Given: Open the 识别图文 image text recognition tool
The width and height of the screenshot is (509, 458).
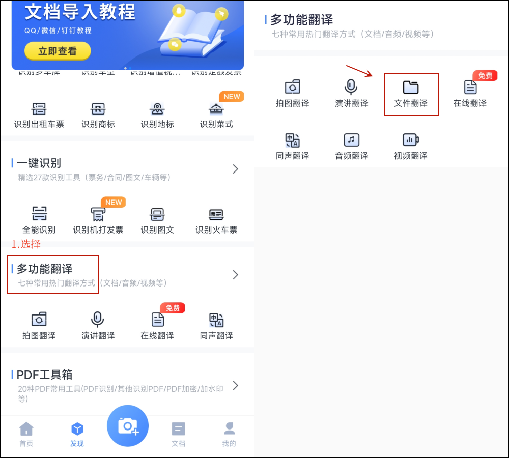Looking at the screenshot, I should click(157, 221).
